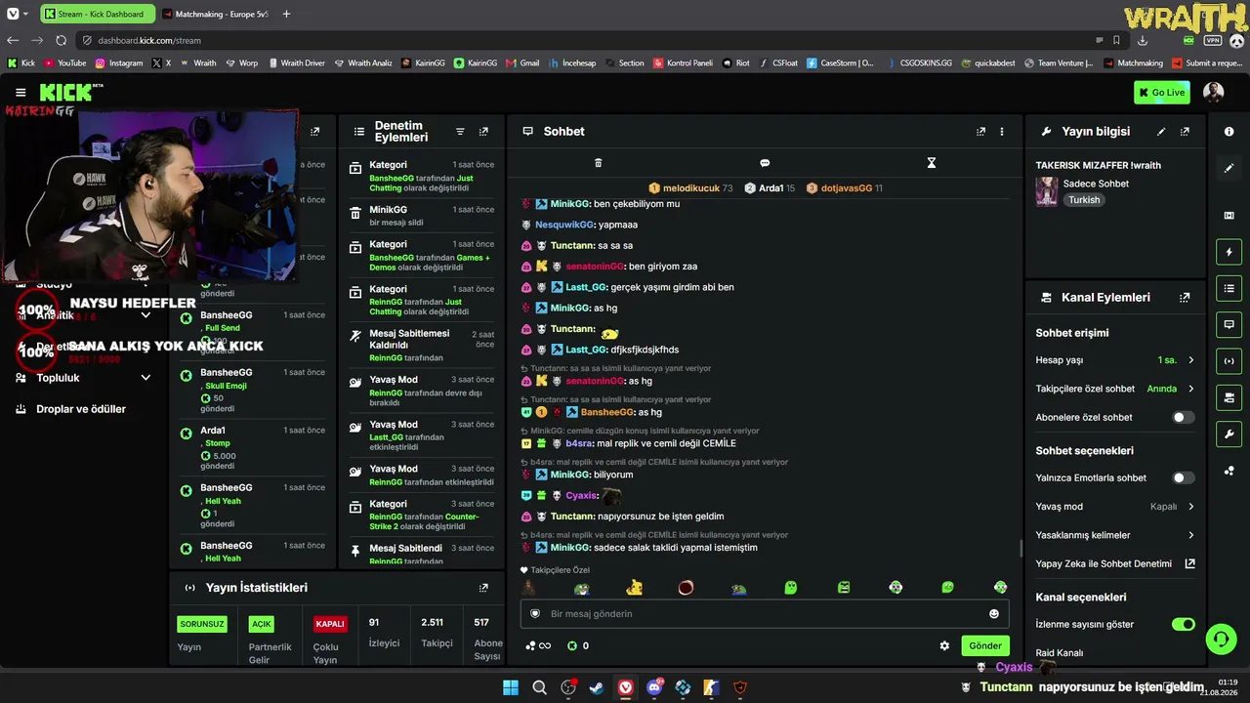Toggle Yalnızca Emotlarla sohbet switch
Viewport: 1250px width, 703px height.
click(1183, 477)
